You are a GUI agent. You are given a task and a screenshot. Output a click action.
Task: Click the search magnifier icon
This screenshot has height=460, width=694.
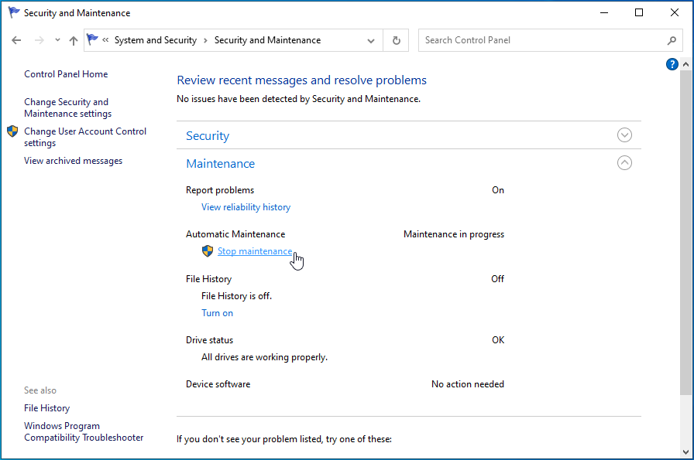click(x=672, y=40)
